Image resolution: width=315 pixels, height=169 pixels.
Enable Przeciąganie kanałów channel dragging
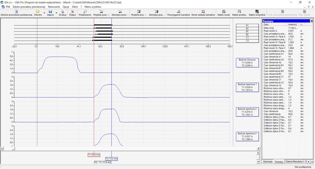tap(179, 12)
